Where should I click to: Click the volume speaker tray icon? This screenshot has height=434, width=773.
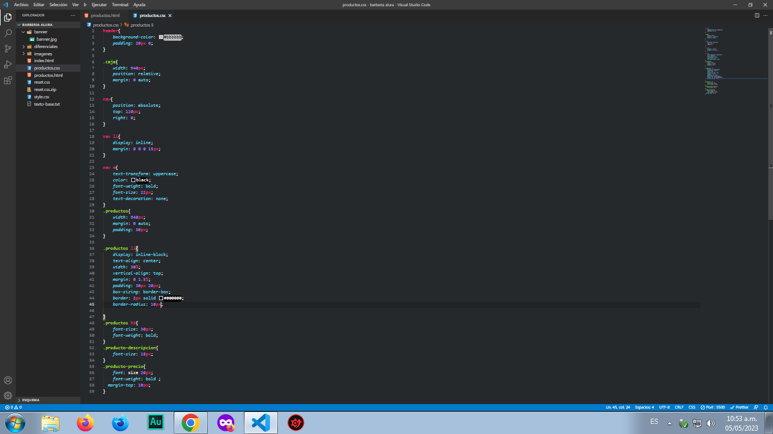click(711, 423)
